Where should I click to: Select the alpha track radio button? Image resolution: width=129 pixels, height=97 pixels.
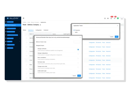[74, 32]
